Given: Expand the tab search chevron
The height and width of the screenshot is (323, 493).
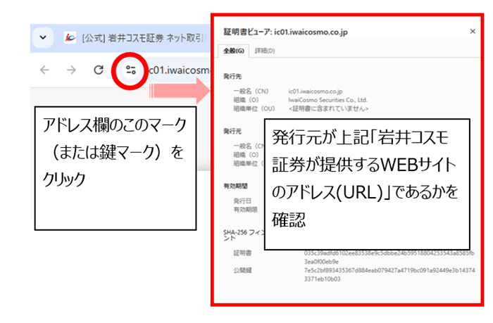Looking at the screenshot, I should (x=43, y=38).
